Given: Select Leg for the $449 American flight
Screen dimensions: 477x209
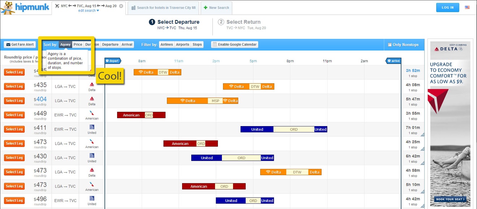Looking at the screenshot, I should (x=14, y=115).
